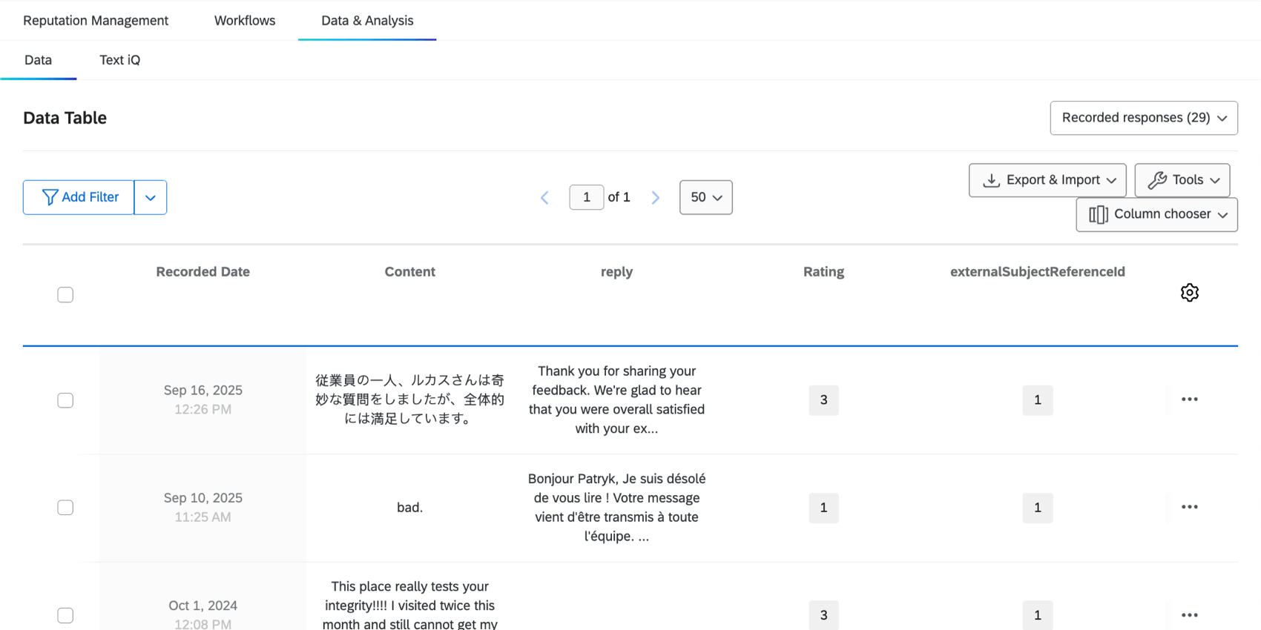Open Export & Import dropdown
This screenshot has height=630, width=1261.
point(1047,180)
